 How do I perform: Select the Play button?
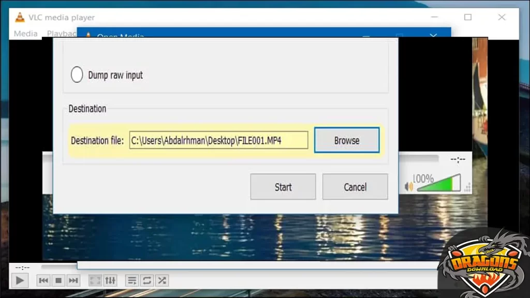click(x=20, y=280)
